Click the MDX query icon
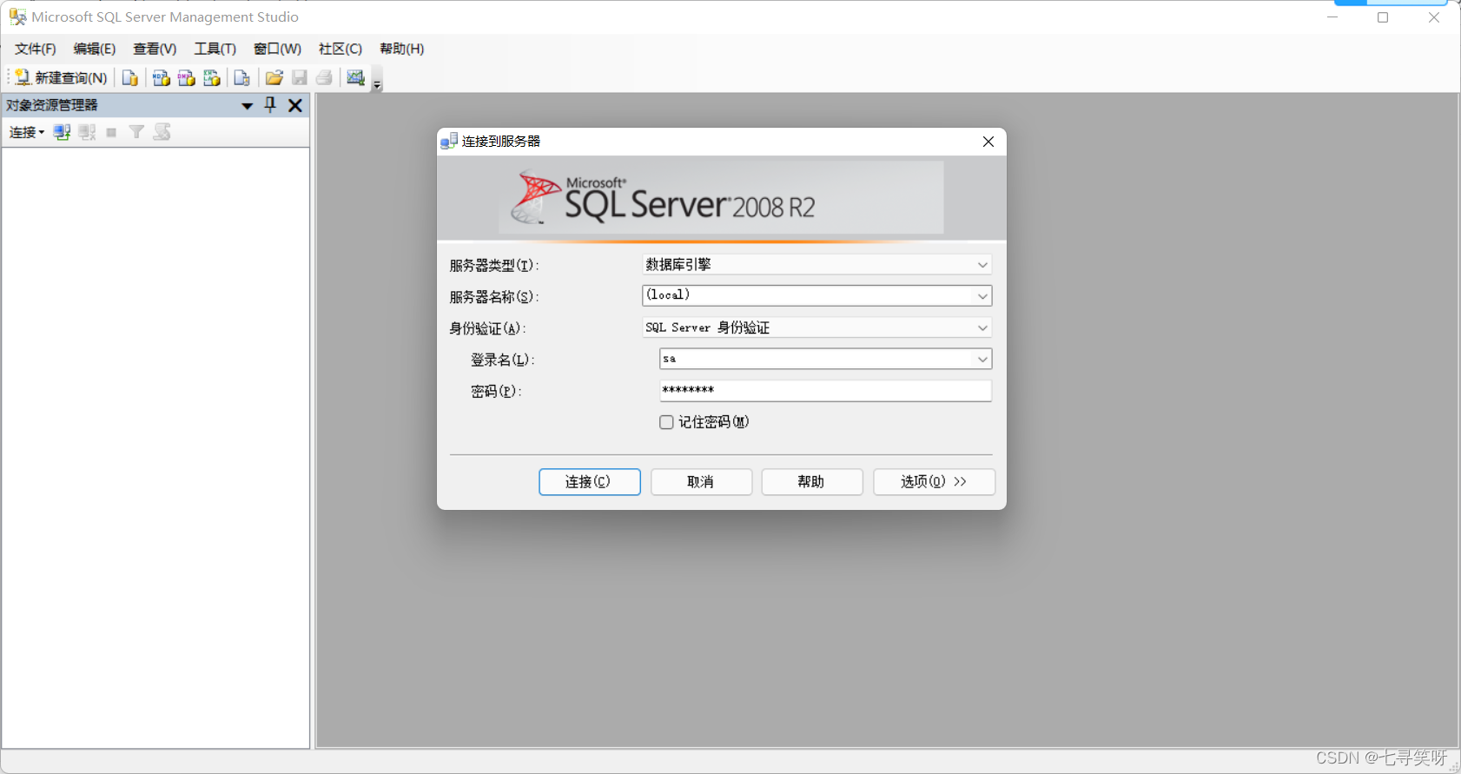The height and width of the screenshot is (774, 1461). (161, 78)
